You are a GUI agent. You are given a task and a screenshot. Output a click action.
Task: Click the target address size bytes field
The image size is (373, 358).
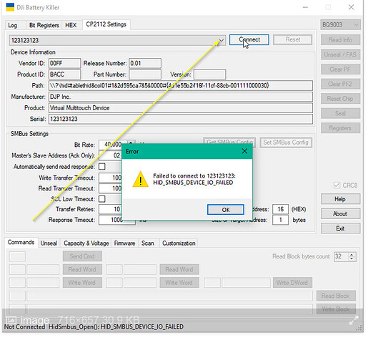[x=280, y=220]
